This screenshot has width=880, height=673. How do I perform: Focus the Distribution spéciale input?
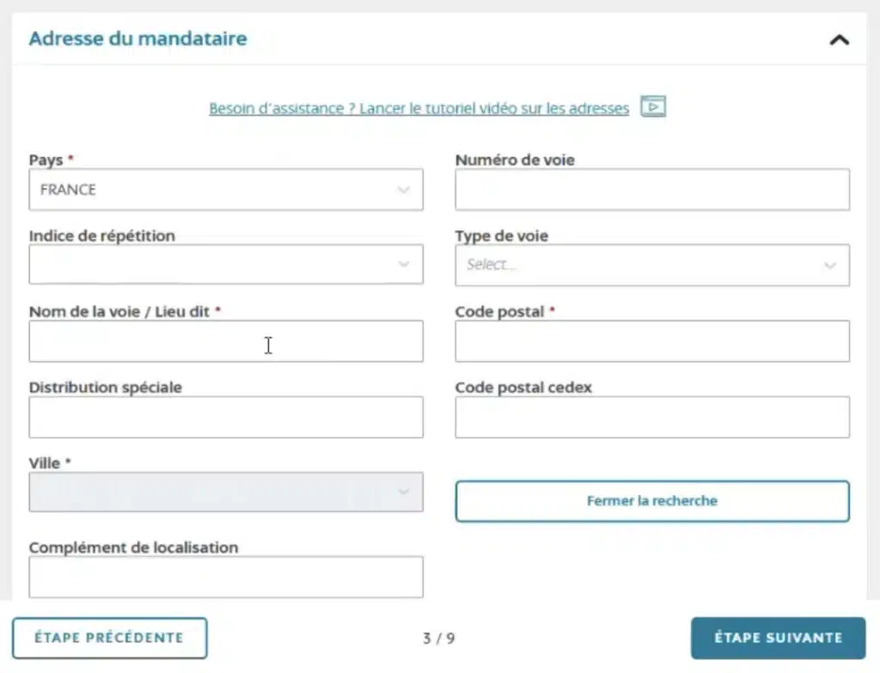coord(226,417)
